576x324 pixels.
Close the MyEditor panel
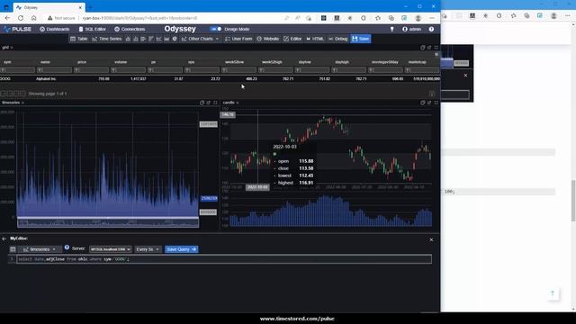pyautogui.click(x=431, y=240)
